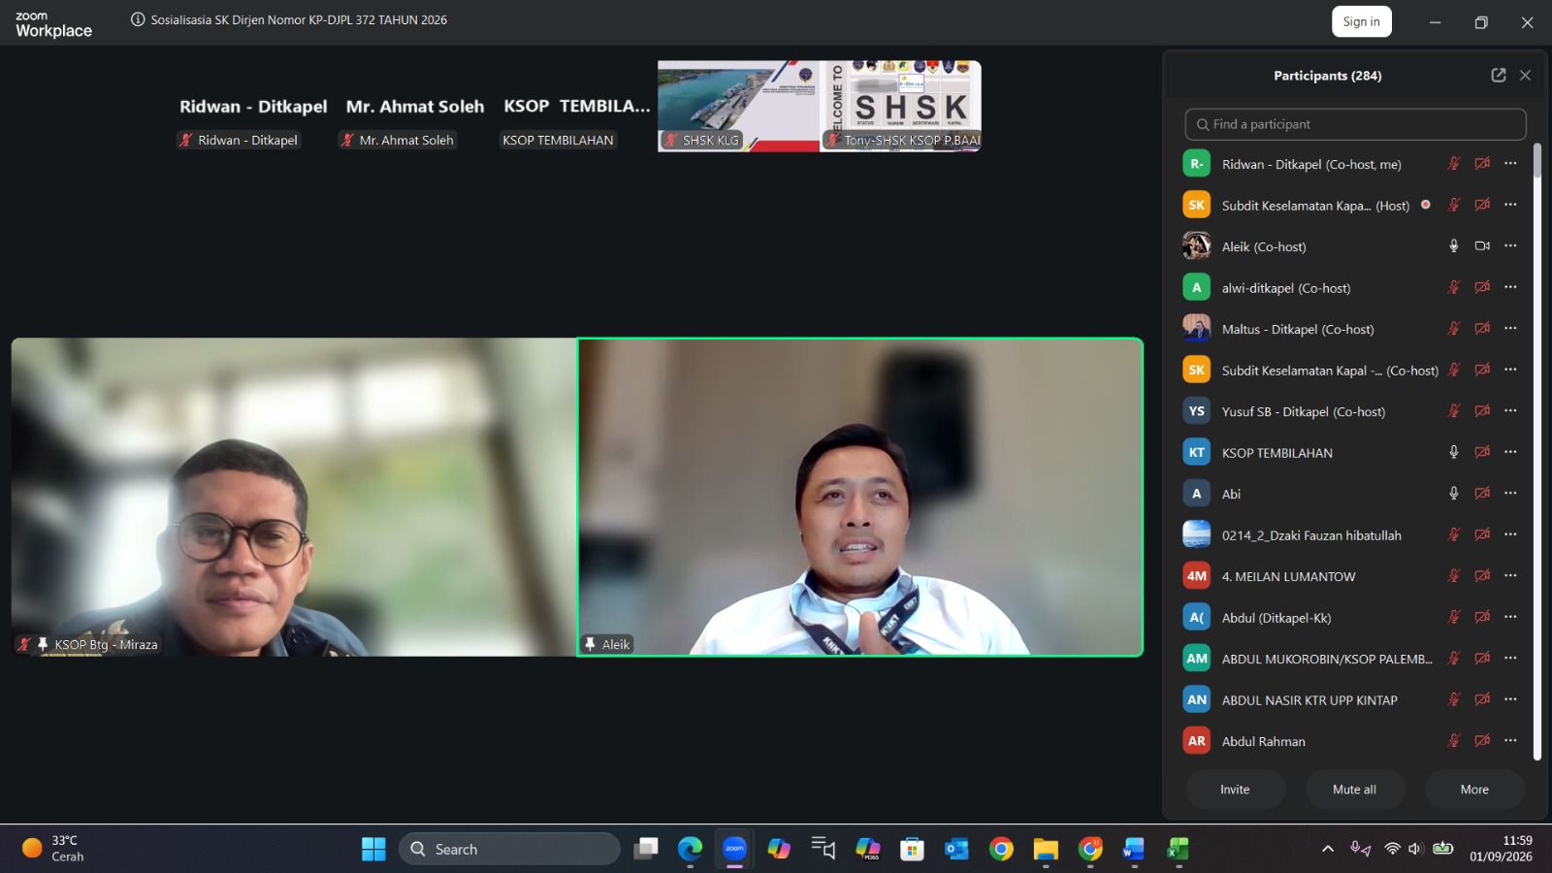Toggle Aleik's video camera in participants list
This screenshot has width=1552, height=873.
pyautogui.click(x=1482, y=246)
